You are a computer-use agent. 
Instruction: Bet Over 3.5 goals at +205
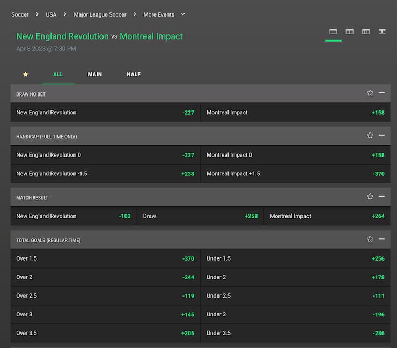pyautogui.click(x=105, y=333)
